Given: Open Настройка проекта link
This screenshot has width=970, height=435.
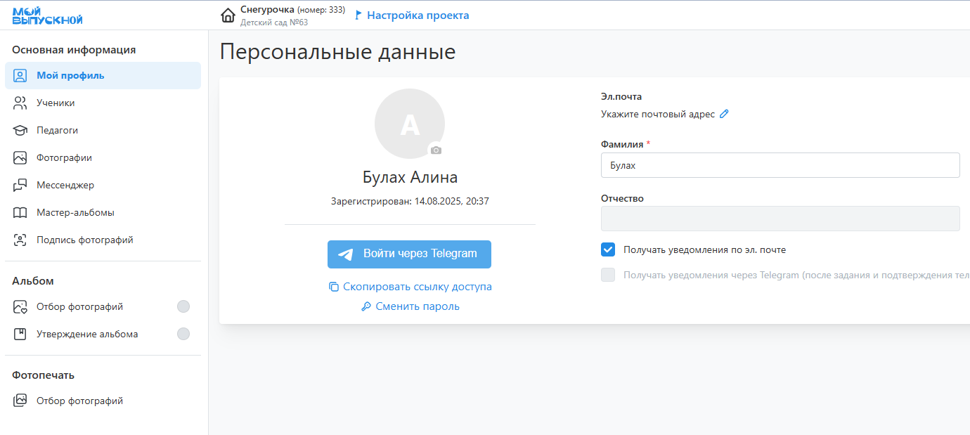Looking at the screenshot, I should click(418, 15).
